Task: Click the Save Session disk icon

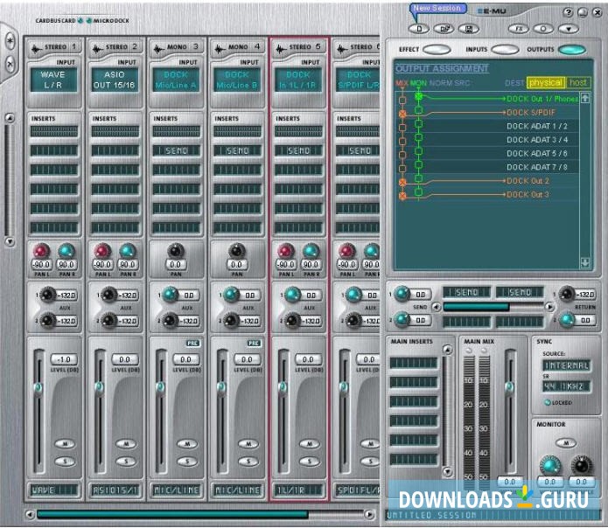Action: [469, 29]
